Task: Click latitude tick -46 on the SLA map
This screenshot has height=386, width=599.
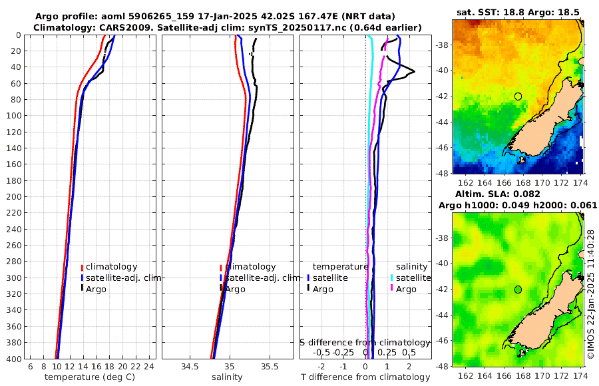Action: 443,341
